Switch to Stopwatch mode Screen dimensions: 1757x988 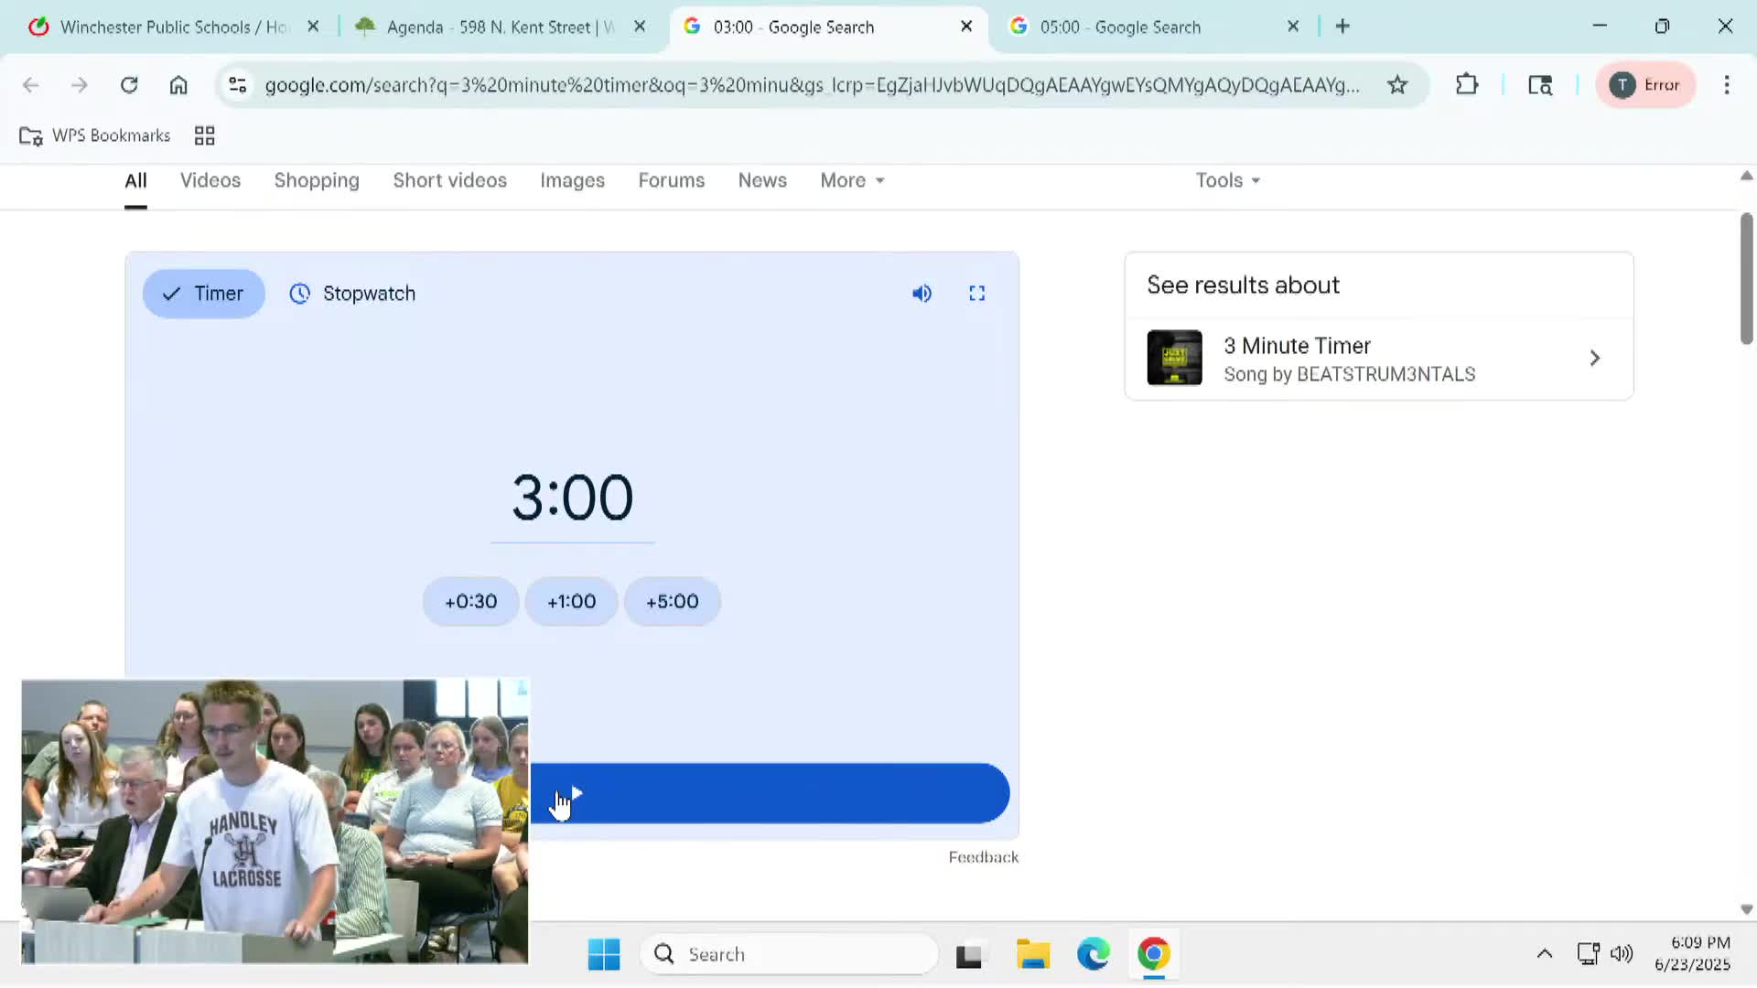(x=352, y=294)
